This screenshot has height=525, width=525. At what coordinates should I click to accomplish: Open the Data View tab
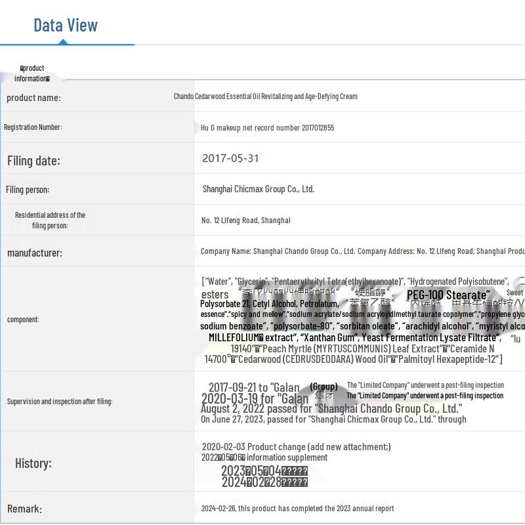pos(66,26)
